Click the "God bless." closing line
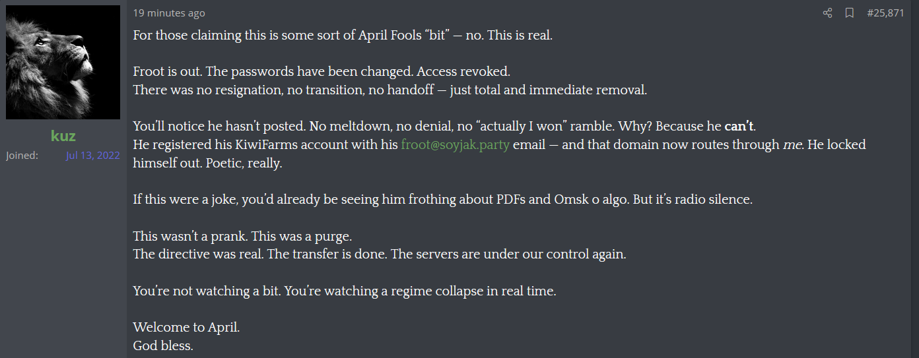Image resolution: width=919 pixels, height=358 pixels. tap(163, 345)
